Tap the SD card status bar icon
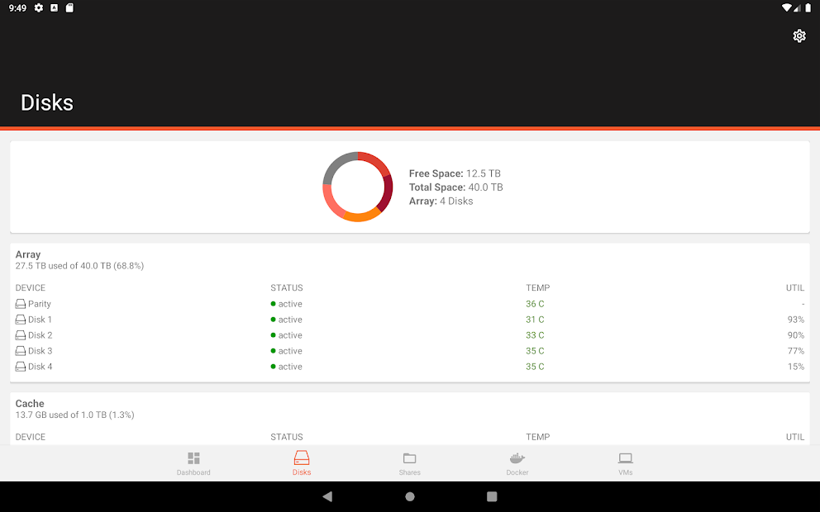The height and width of the screenshot is (512, 820). (x=69, y=7)
